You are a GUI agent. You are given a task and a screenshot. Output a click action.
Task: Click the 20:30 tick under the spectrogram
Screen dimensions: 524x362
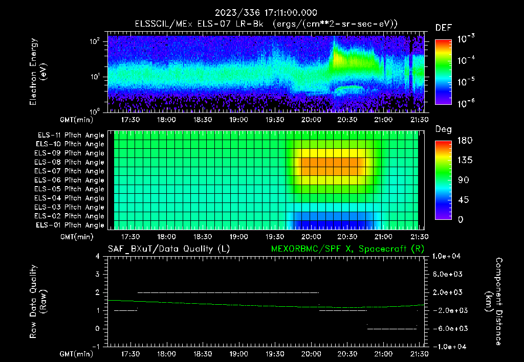coord(347,120)
